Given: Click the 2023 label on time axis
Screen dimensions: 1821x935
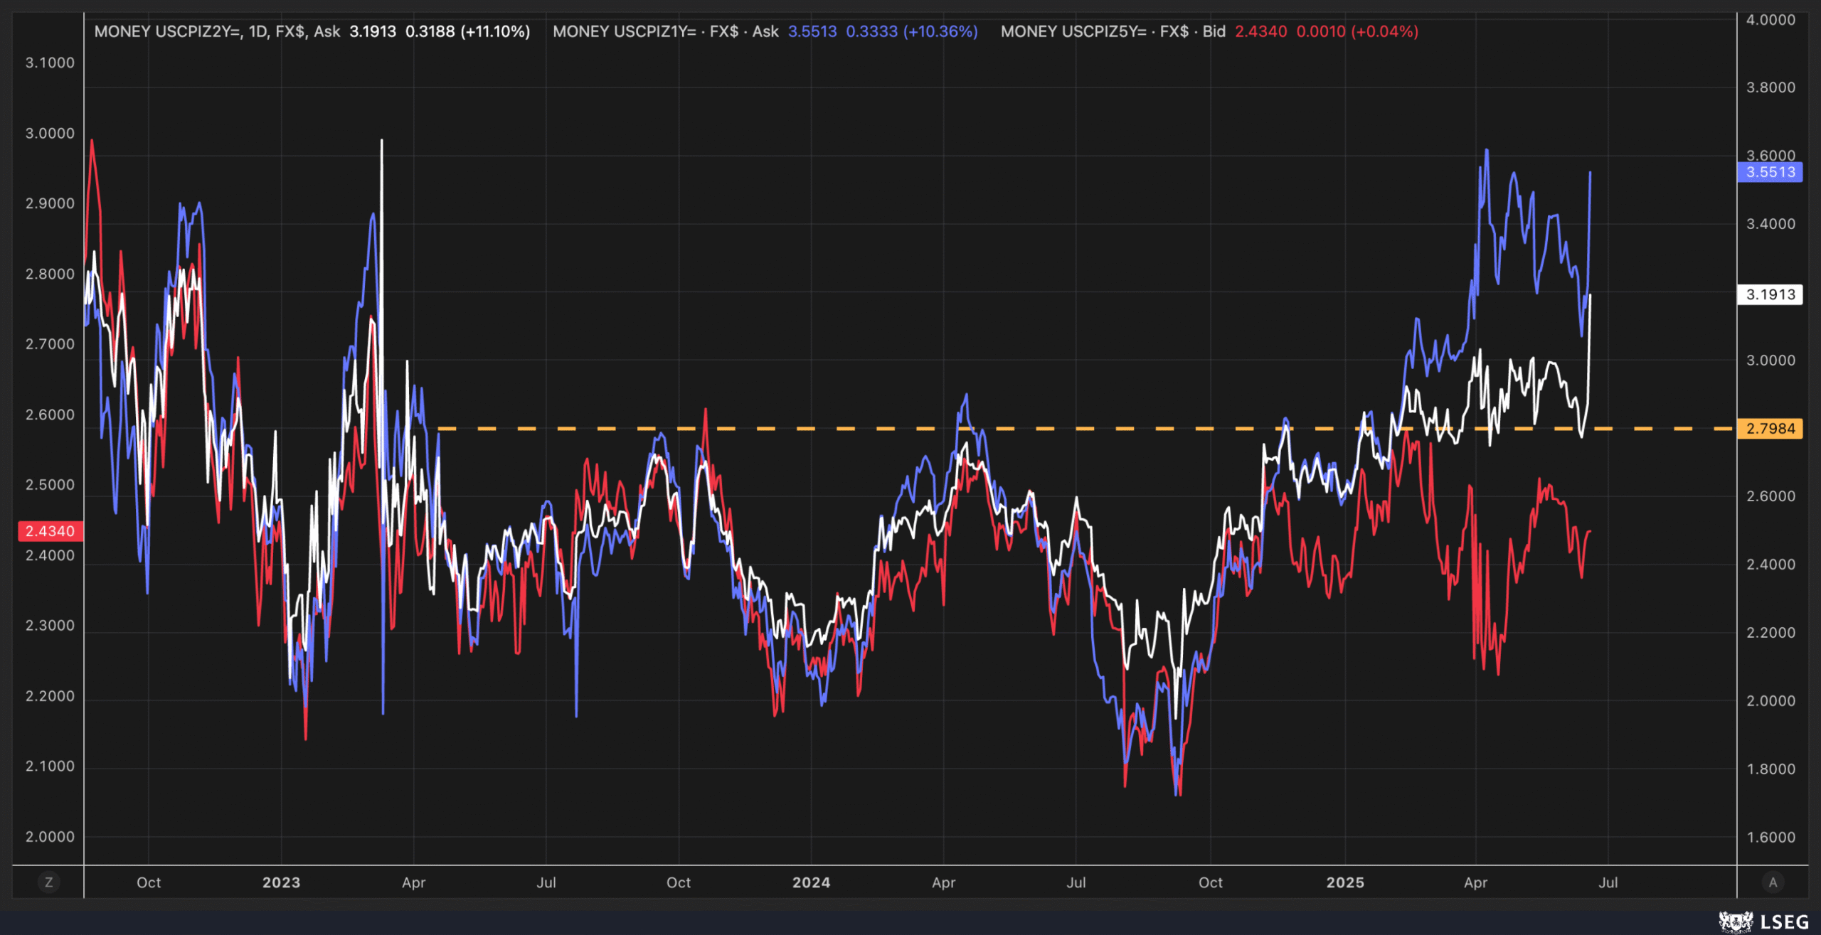Looking at the screenshot, I should pyautogui.click(x=281, y=882).
